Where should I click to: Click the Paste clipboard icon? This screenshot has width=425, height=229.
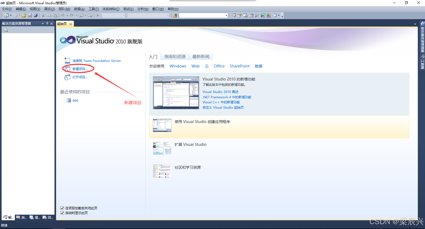55,15
